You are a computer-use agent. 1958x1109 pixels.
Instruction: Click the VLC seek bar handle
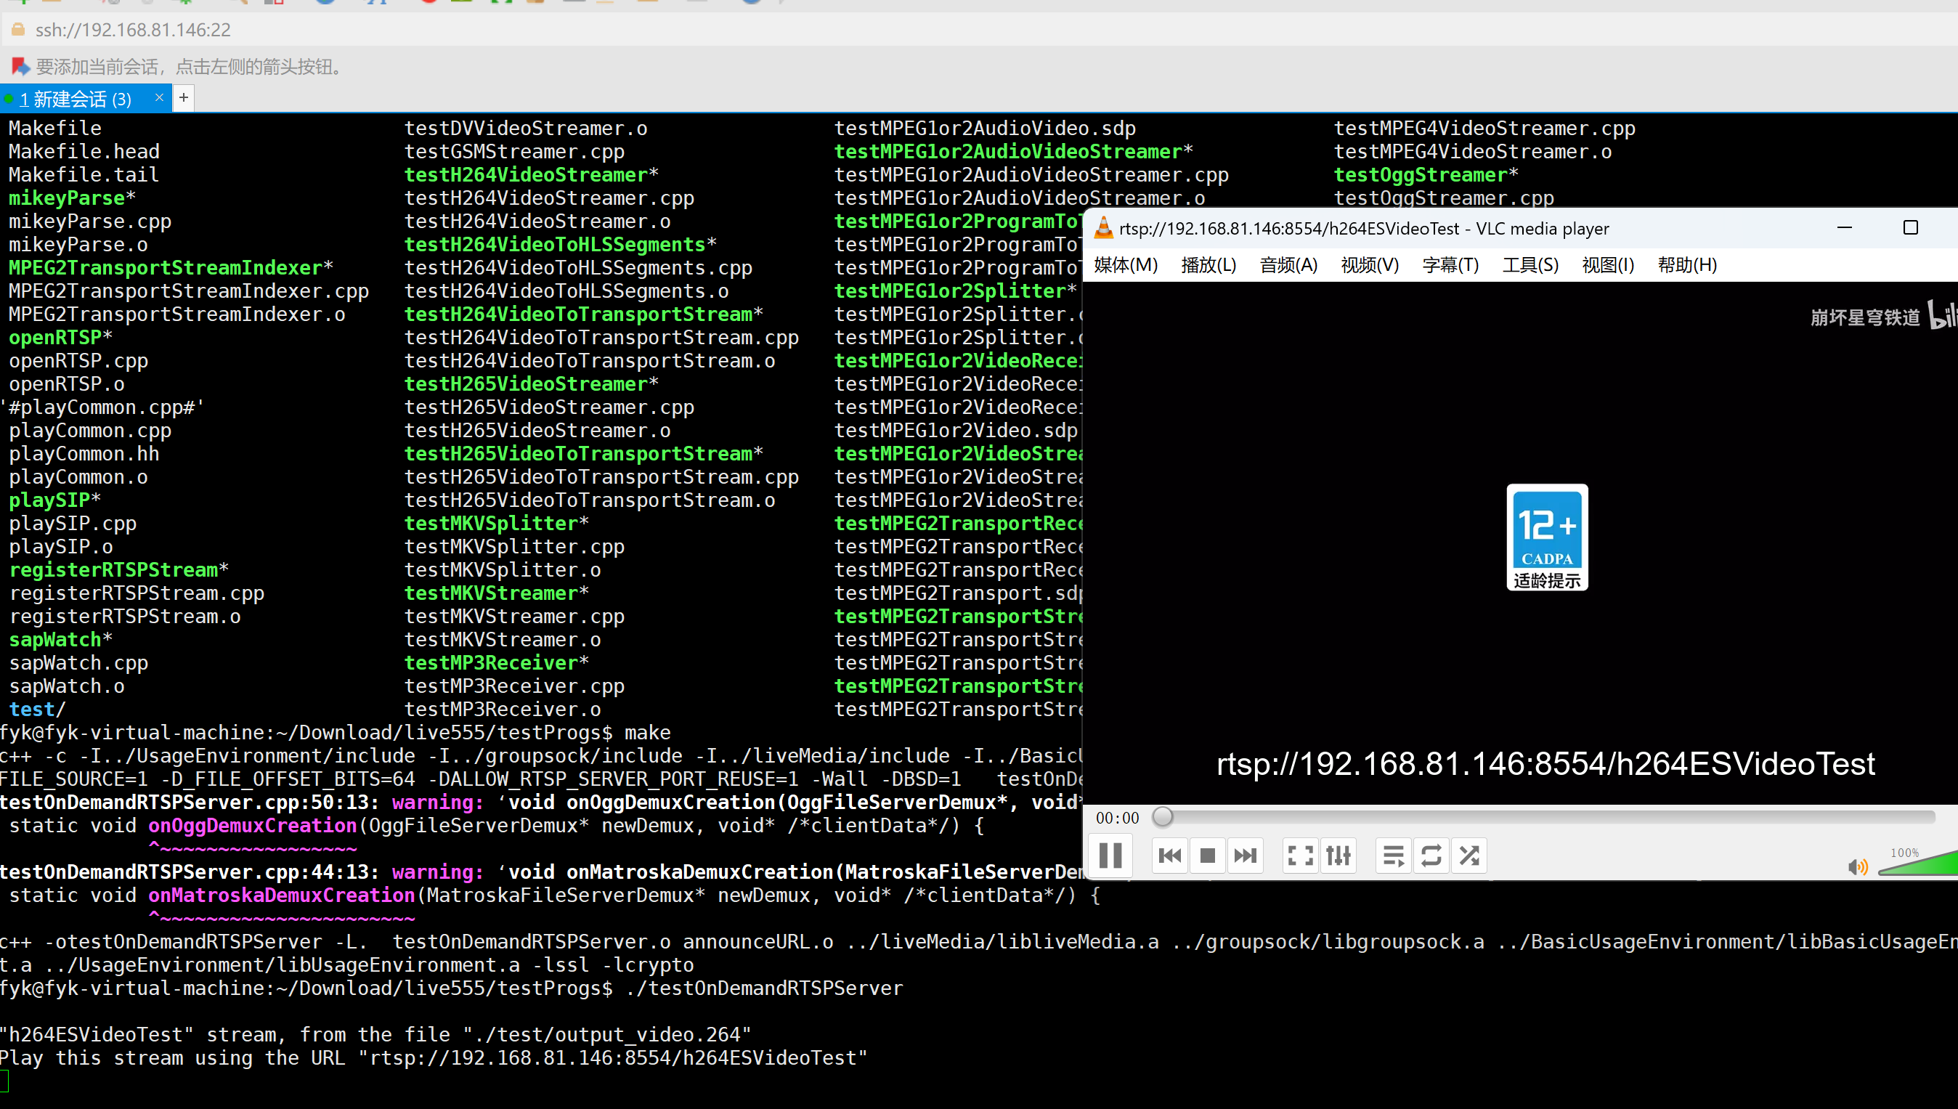(1162, 817)
